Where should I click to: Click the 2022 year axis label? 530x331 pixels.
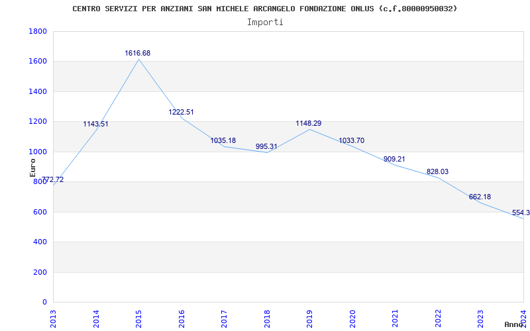pos(438,318)
